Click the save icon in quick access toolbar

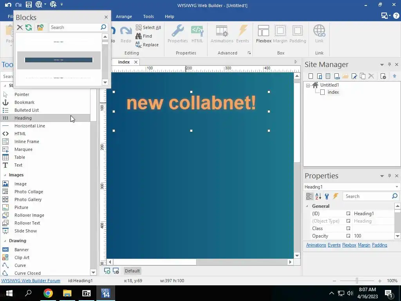pos(29,4)
